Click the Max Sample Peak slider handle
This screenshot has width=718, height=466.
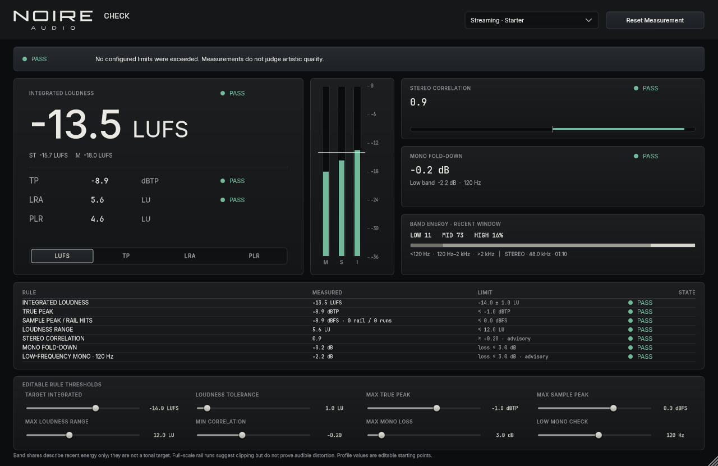613,408
